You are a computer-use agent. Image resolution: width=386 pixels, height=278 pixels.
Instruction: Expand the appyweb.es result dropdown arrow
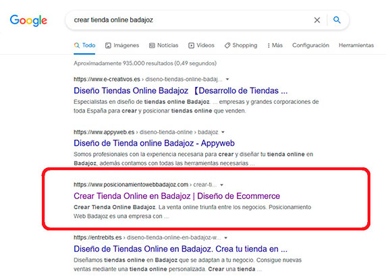pyautogui.click(x=223, y=132)
